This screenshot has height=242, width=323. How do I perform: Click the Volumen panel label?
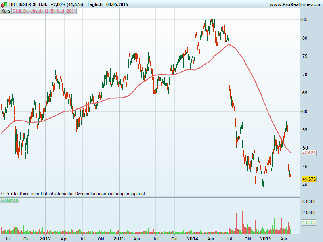tap(10, 200)
